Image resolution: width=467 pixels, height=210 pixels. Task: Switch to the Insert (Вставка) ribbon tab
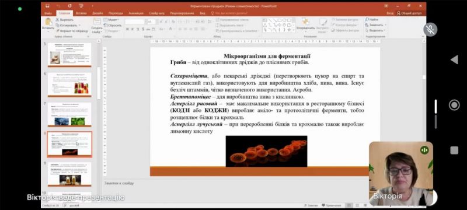tap(81, 13)
